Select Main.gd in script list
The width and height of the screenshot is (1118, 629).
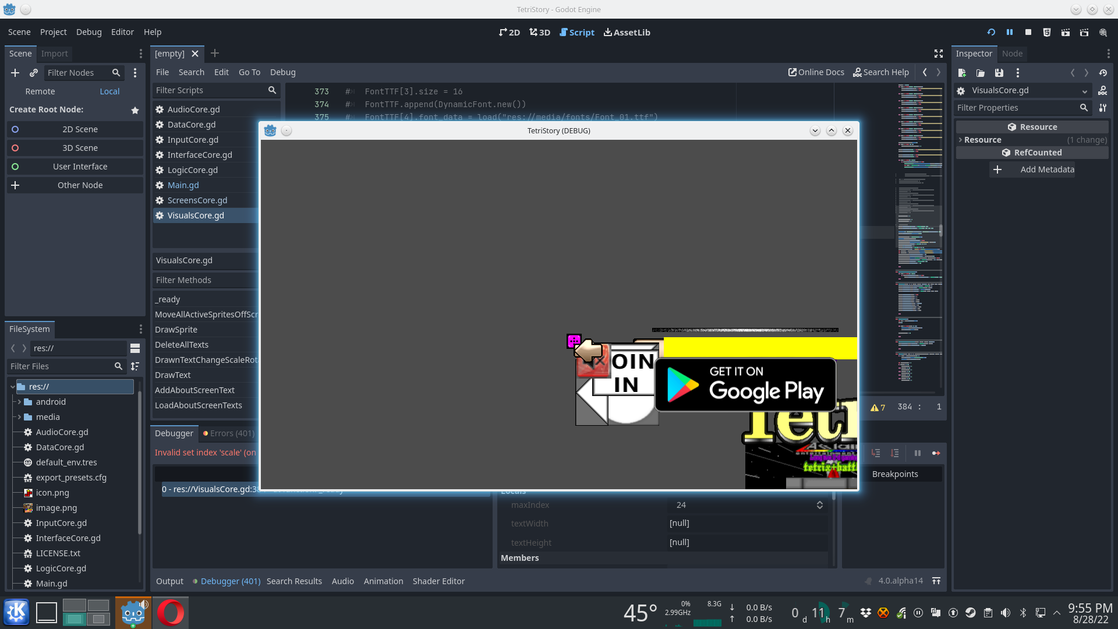tap(183, 185)
